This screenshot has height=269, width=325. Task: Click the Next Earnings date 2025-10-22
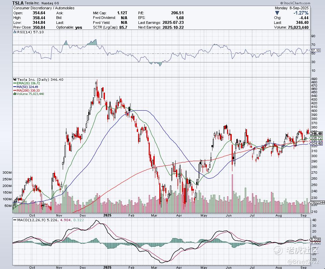(x=173, y=27)
